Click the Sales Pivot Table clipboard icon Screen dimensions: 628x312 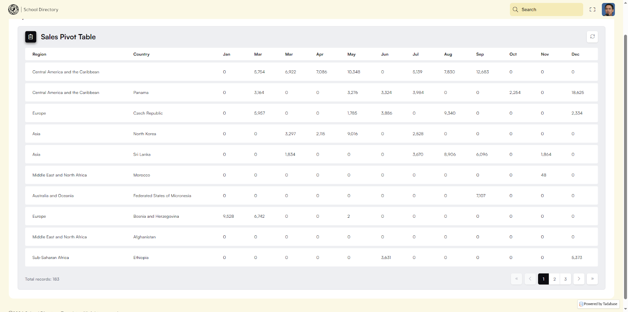pyautogui.click(x=31, y=37)
